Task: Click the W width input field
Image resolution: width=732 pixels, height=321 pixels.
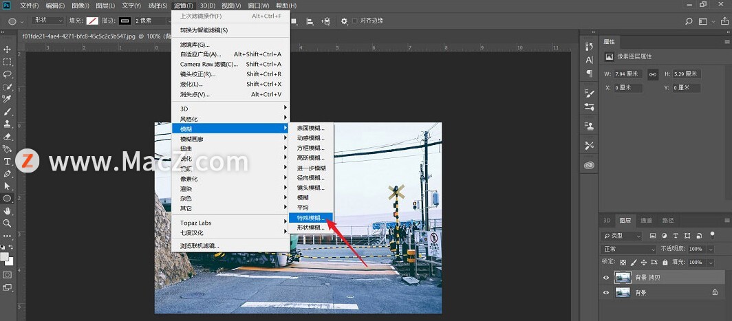Action: point(627,74)
